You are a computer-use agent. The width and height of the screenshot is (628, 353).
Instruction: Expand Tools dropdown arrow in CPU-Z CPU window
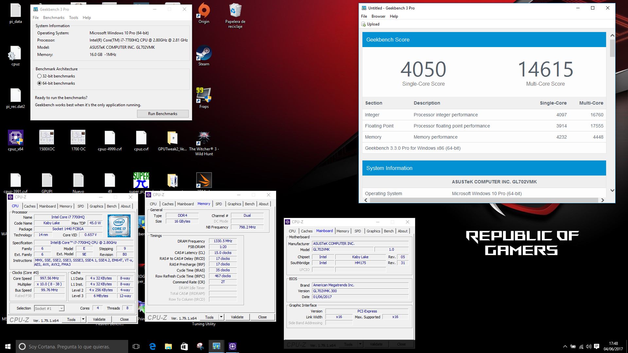(83, 319)
